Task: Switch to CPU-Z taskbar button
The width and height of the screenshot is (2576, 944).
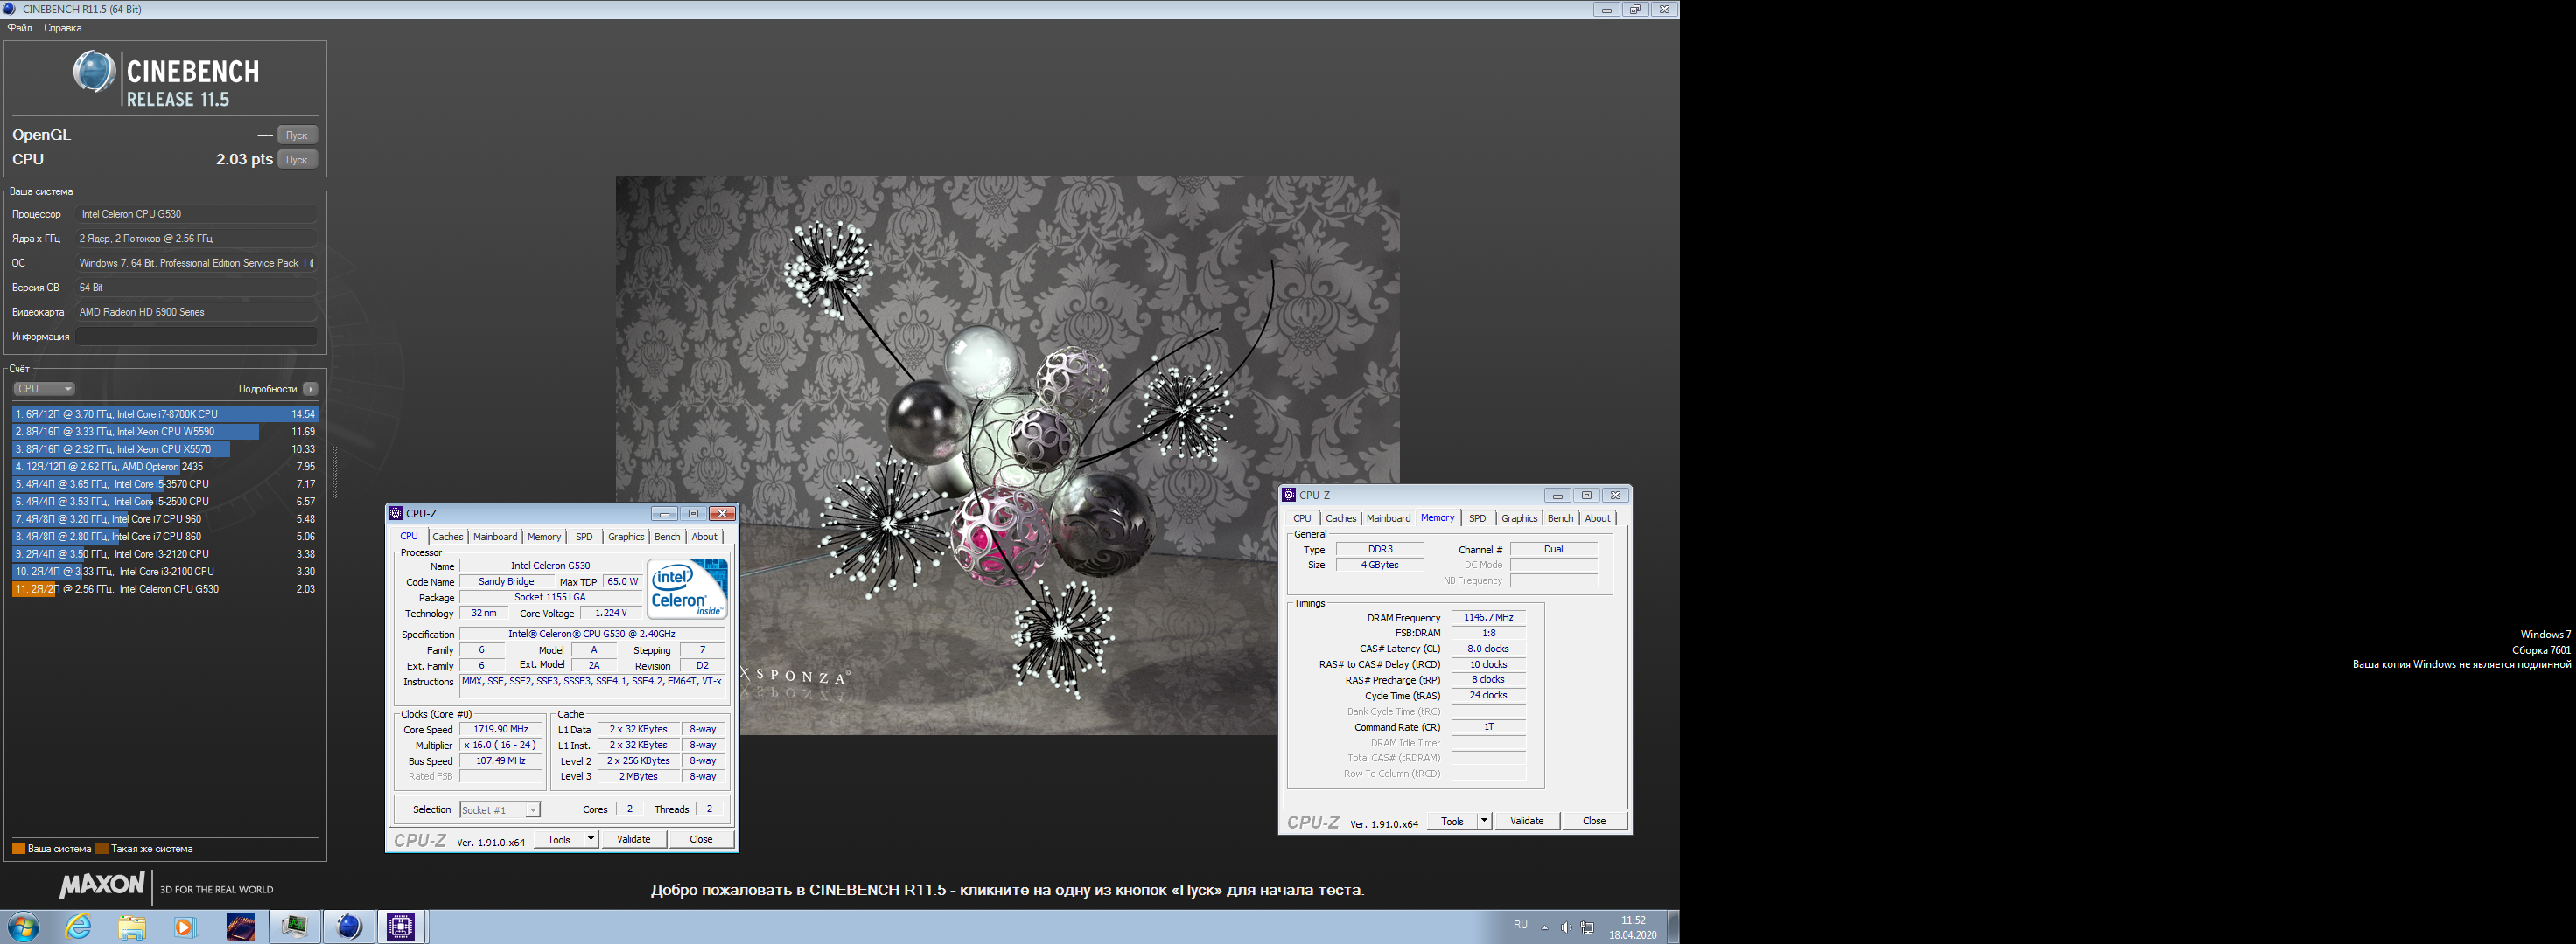Action: click(x=401, y=927)
